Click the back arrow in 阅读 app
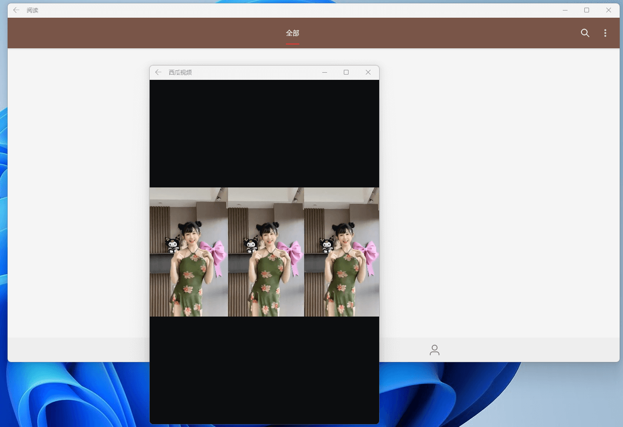 click(x=16, y=10)
